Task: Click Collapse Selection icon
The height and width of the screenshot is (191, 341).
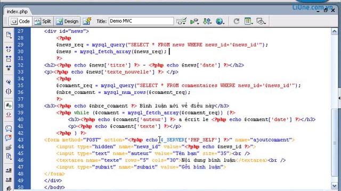Action: 9,59
